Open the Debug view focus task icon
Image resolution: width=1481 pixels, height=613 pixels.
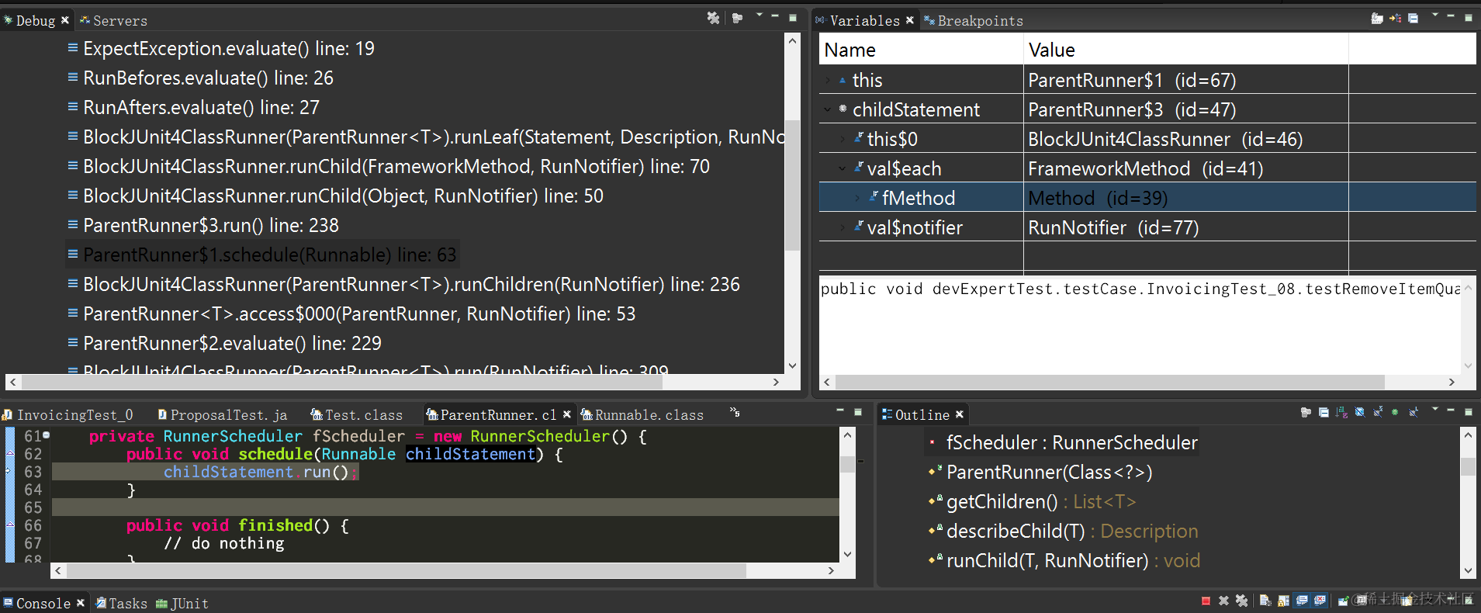coord(737,18)
